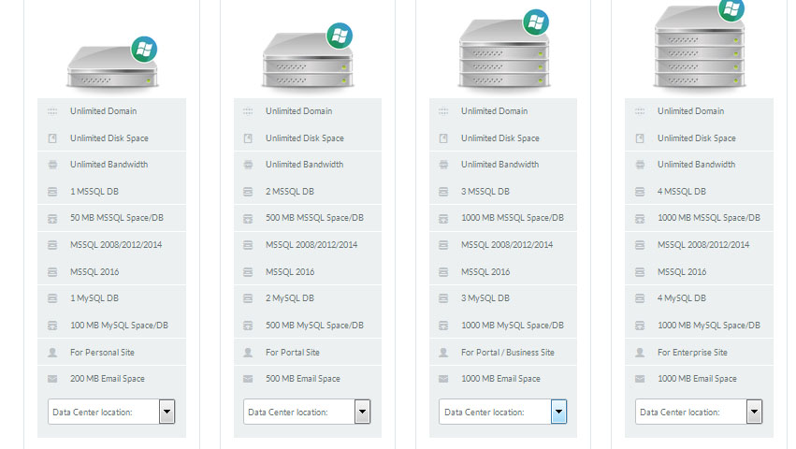Click the three-unit server stack image
The width and height of the screenshot is (796, 449).
click(503, 50)
